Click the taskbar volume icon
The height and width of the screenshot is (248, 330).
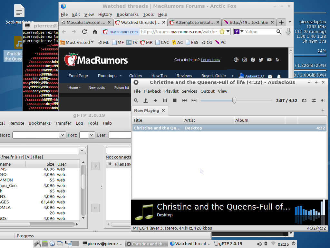pos(259,244)
